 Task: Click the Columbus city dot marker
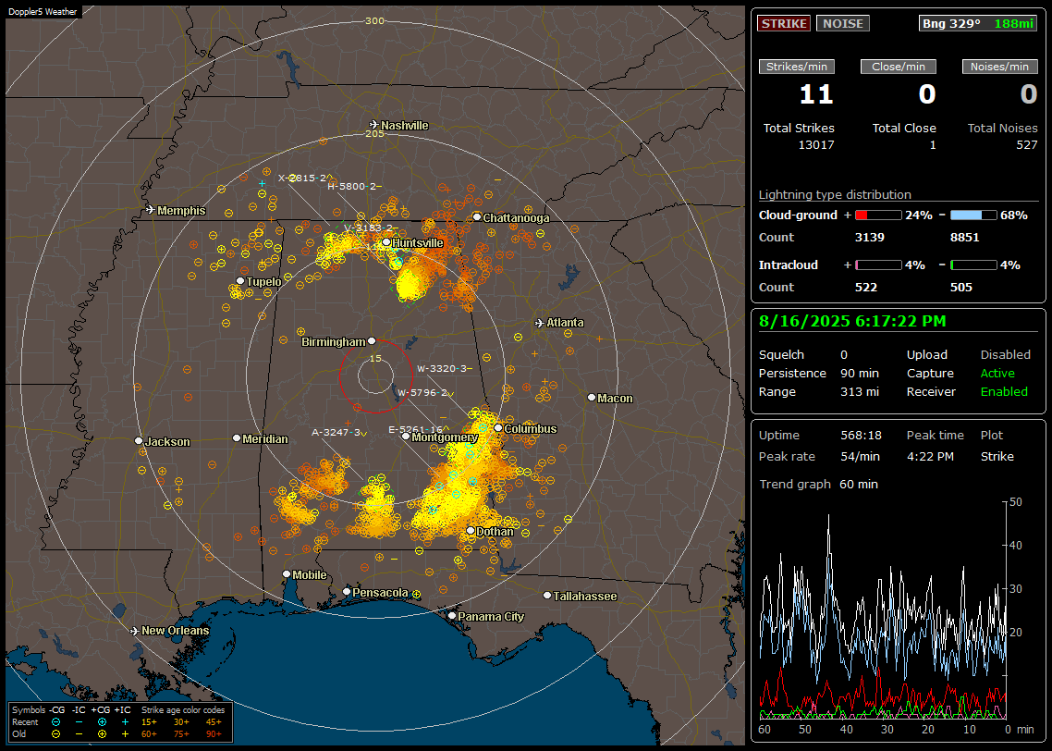tap(498, 427)
